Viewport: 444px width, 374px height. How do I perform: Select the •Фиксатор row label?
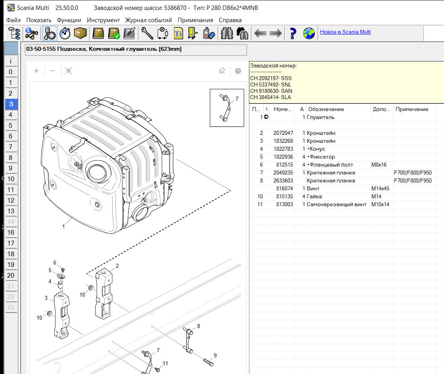tap(321, 157)
